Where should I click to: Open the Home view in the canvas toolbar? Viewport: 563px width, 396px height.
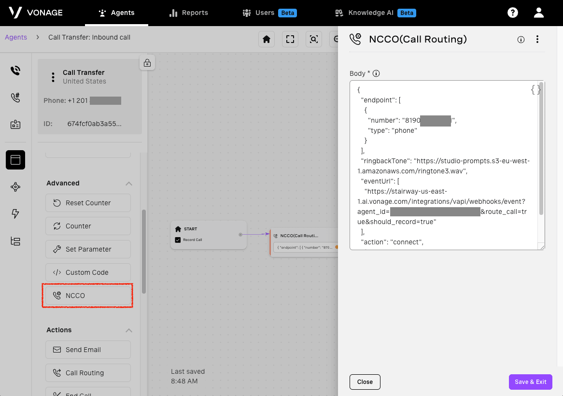click(266, 39)
